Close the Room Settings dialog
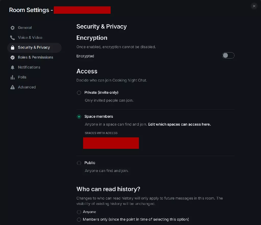The image size is (261, 225). 254,6
